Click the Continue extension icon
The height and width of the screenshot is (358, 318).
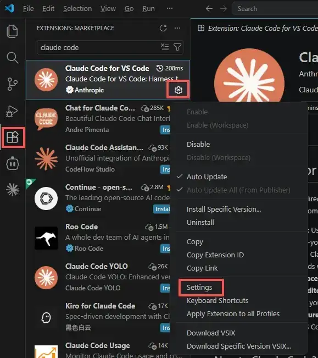coord(46,199)
